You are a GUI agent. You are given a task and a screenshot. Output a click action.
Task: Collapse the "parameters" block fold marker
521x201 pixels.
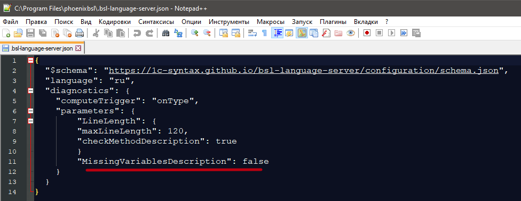(30, 111)
